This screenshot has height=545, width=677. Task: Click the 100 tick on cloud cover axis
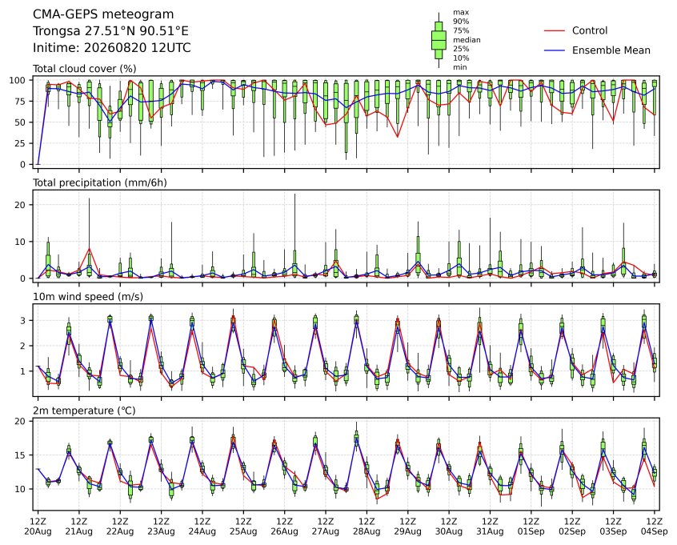pos(18,80)
